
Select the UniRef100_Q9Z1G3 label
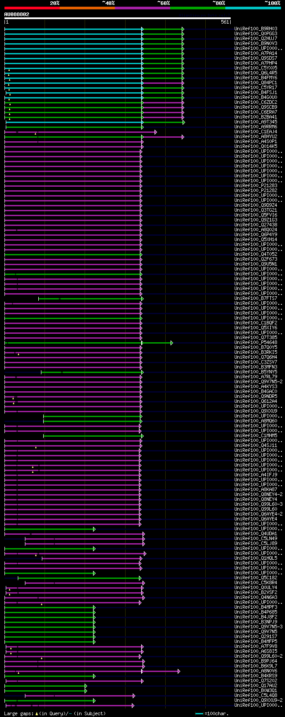tap(256, 220)
